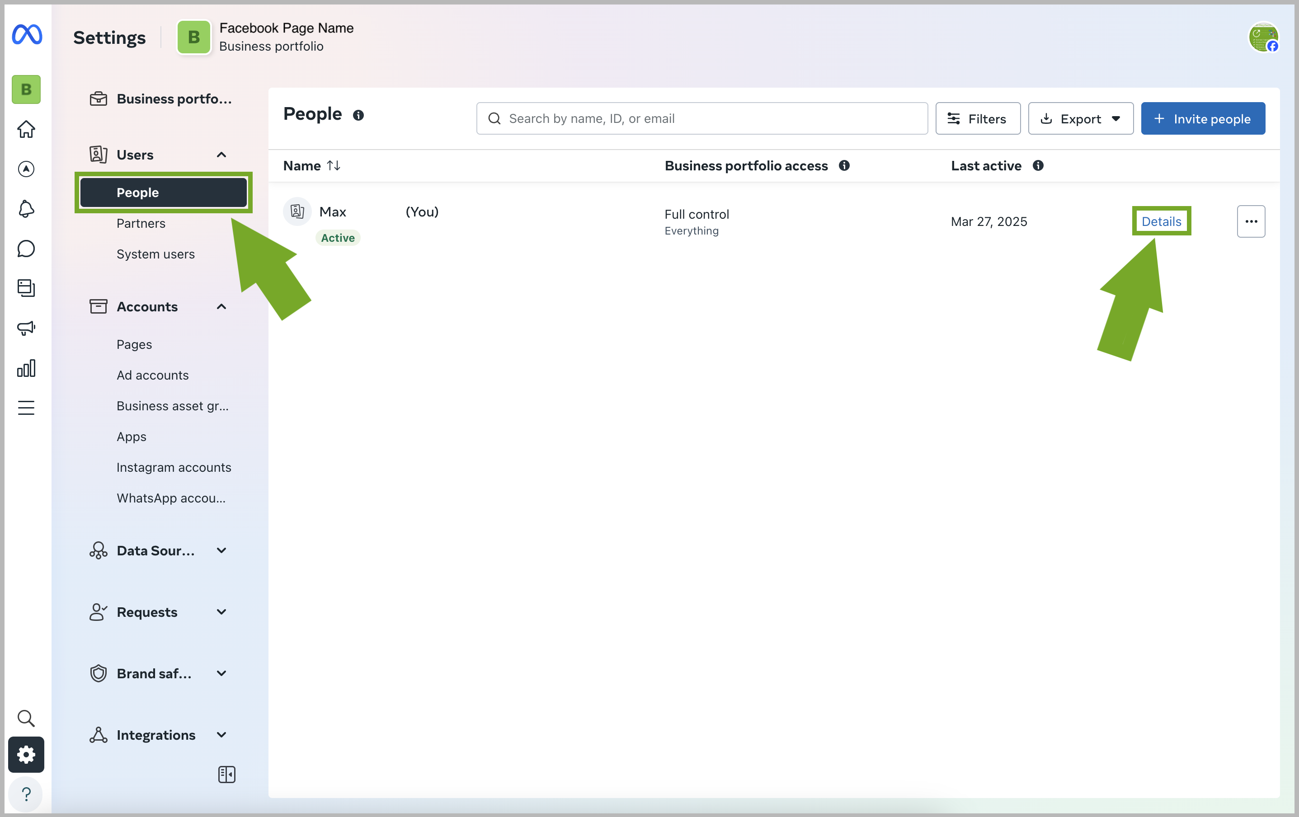
Task: Click the Active status badge
Action: (338, 238)
